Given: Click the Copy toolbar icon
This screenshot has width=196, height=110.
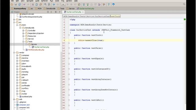Looking at the screenshot, I should pos(37,5).
